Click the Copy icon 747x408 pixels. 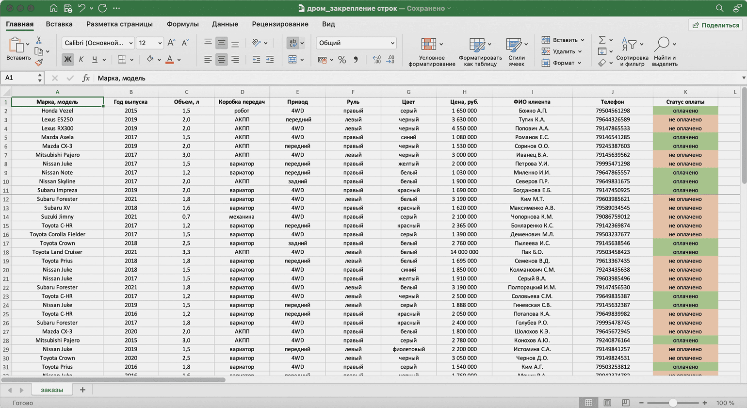(x=38, y=51)
